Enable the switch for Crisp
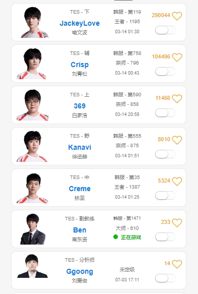The width and height of the screenshot is (198, 294). (x=165, y=72)
